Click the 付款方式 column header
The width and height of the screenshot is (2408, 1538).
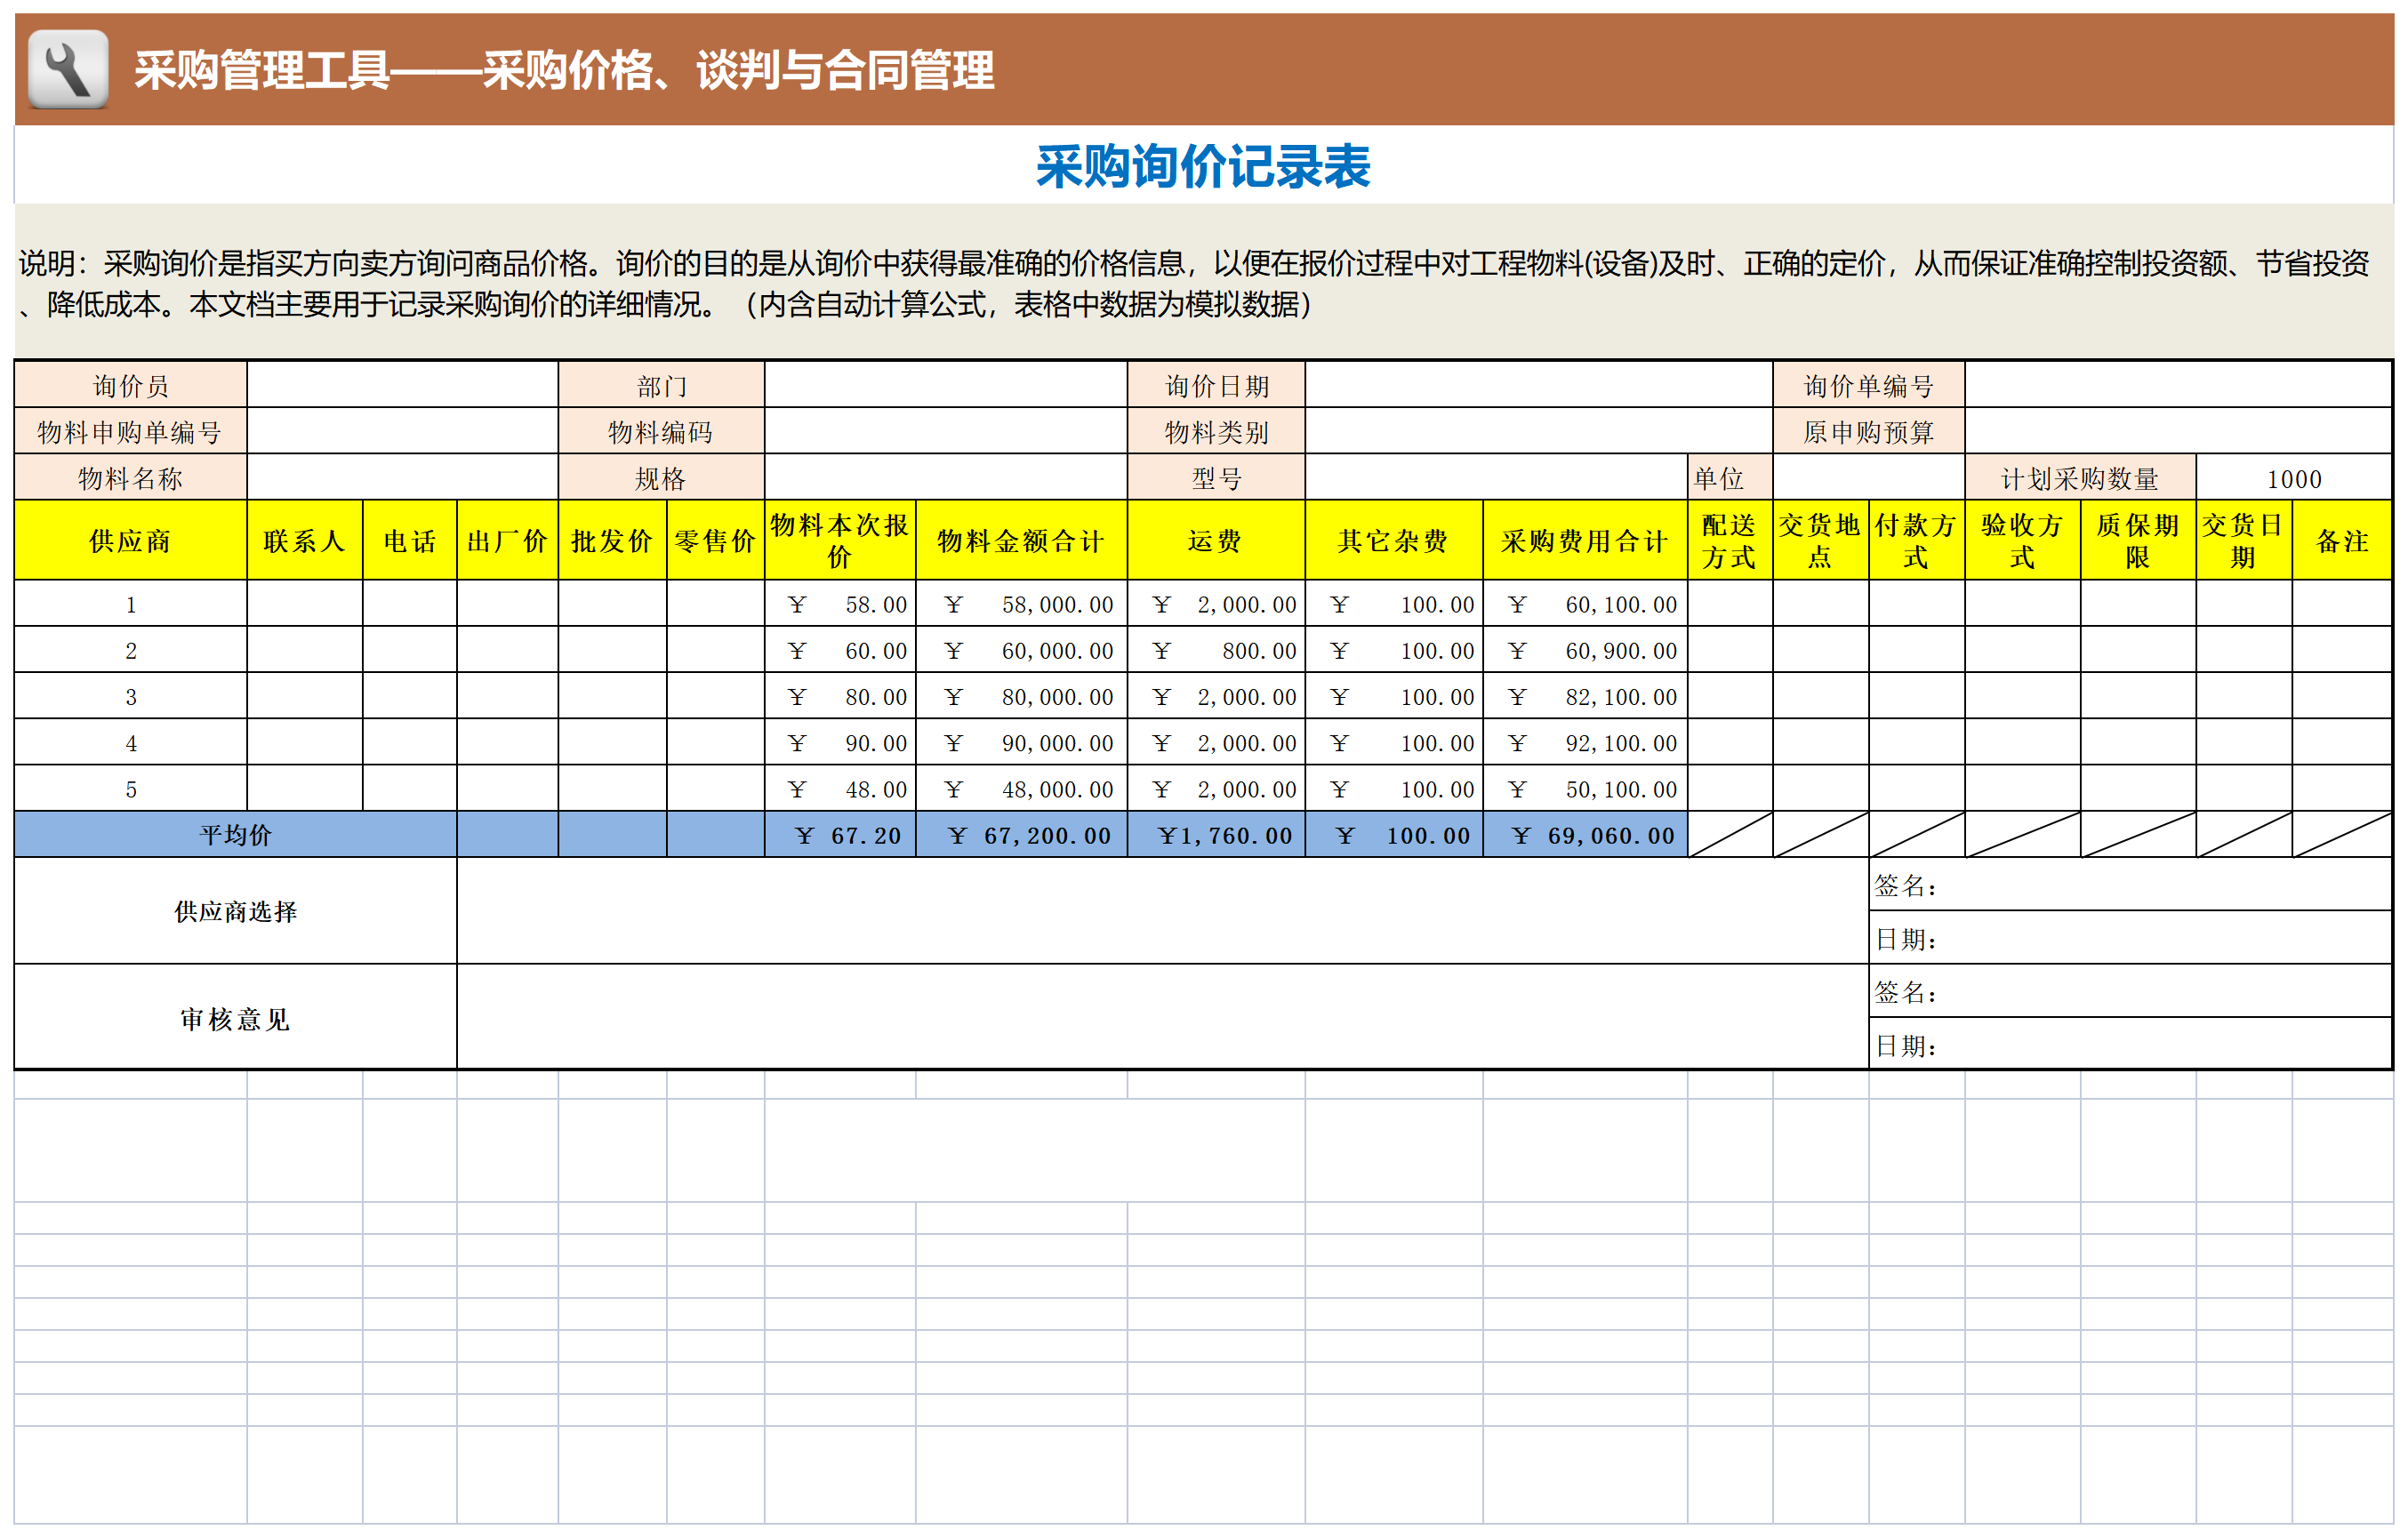coord(1916,540)
